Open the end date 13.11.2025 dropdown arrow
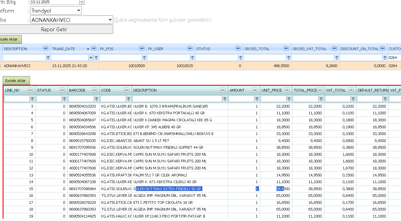The height and width of the screenshot is (221, 401). 82,2
